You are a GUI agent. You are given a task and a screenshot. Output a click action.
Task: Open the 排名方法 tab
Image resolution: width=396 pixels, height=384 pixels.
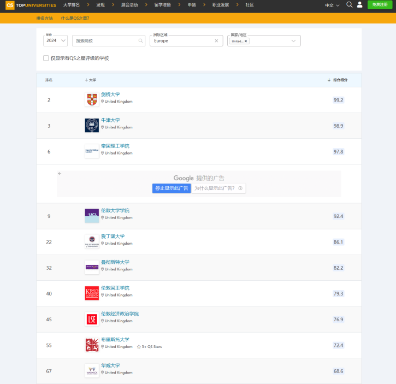click(x=45, y=18)
